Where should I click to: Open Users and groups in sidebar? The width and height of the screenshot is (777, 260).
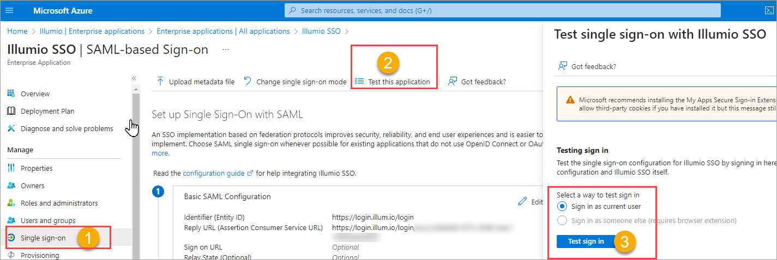(x=48, y=220)
